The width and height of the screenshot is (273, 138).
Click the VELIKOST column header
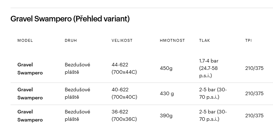[x=122, y=40]
